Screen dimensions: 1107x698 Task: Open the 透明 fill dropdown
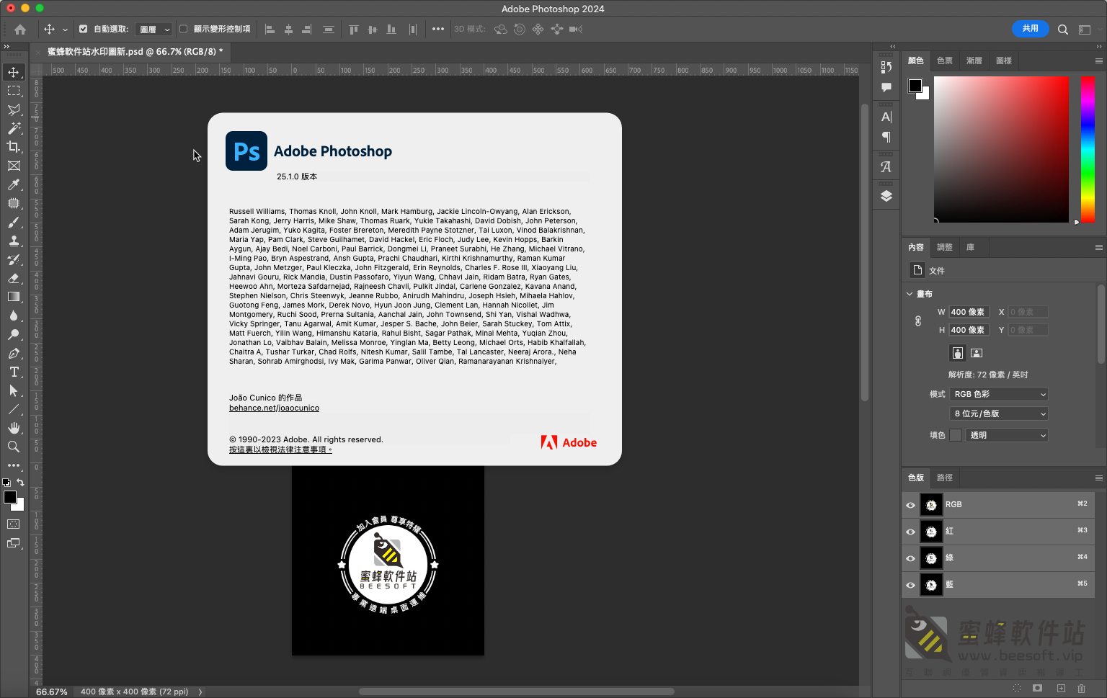[1007, 435]
